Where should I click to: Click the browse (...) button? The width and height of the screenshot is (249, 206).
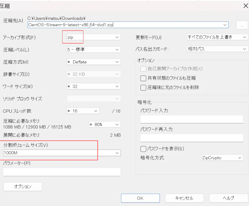click(x=242, y=25)
